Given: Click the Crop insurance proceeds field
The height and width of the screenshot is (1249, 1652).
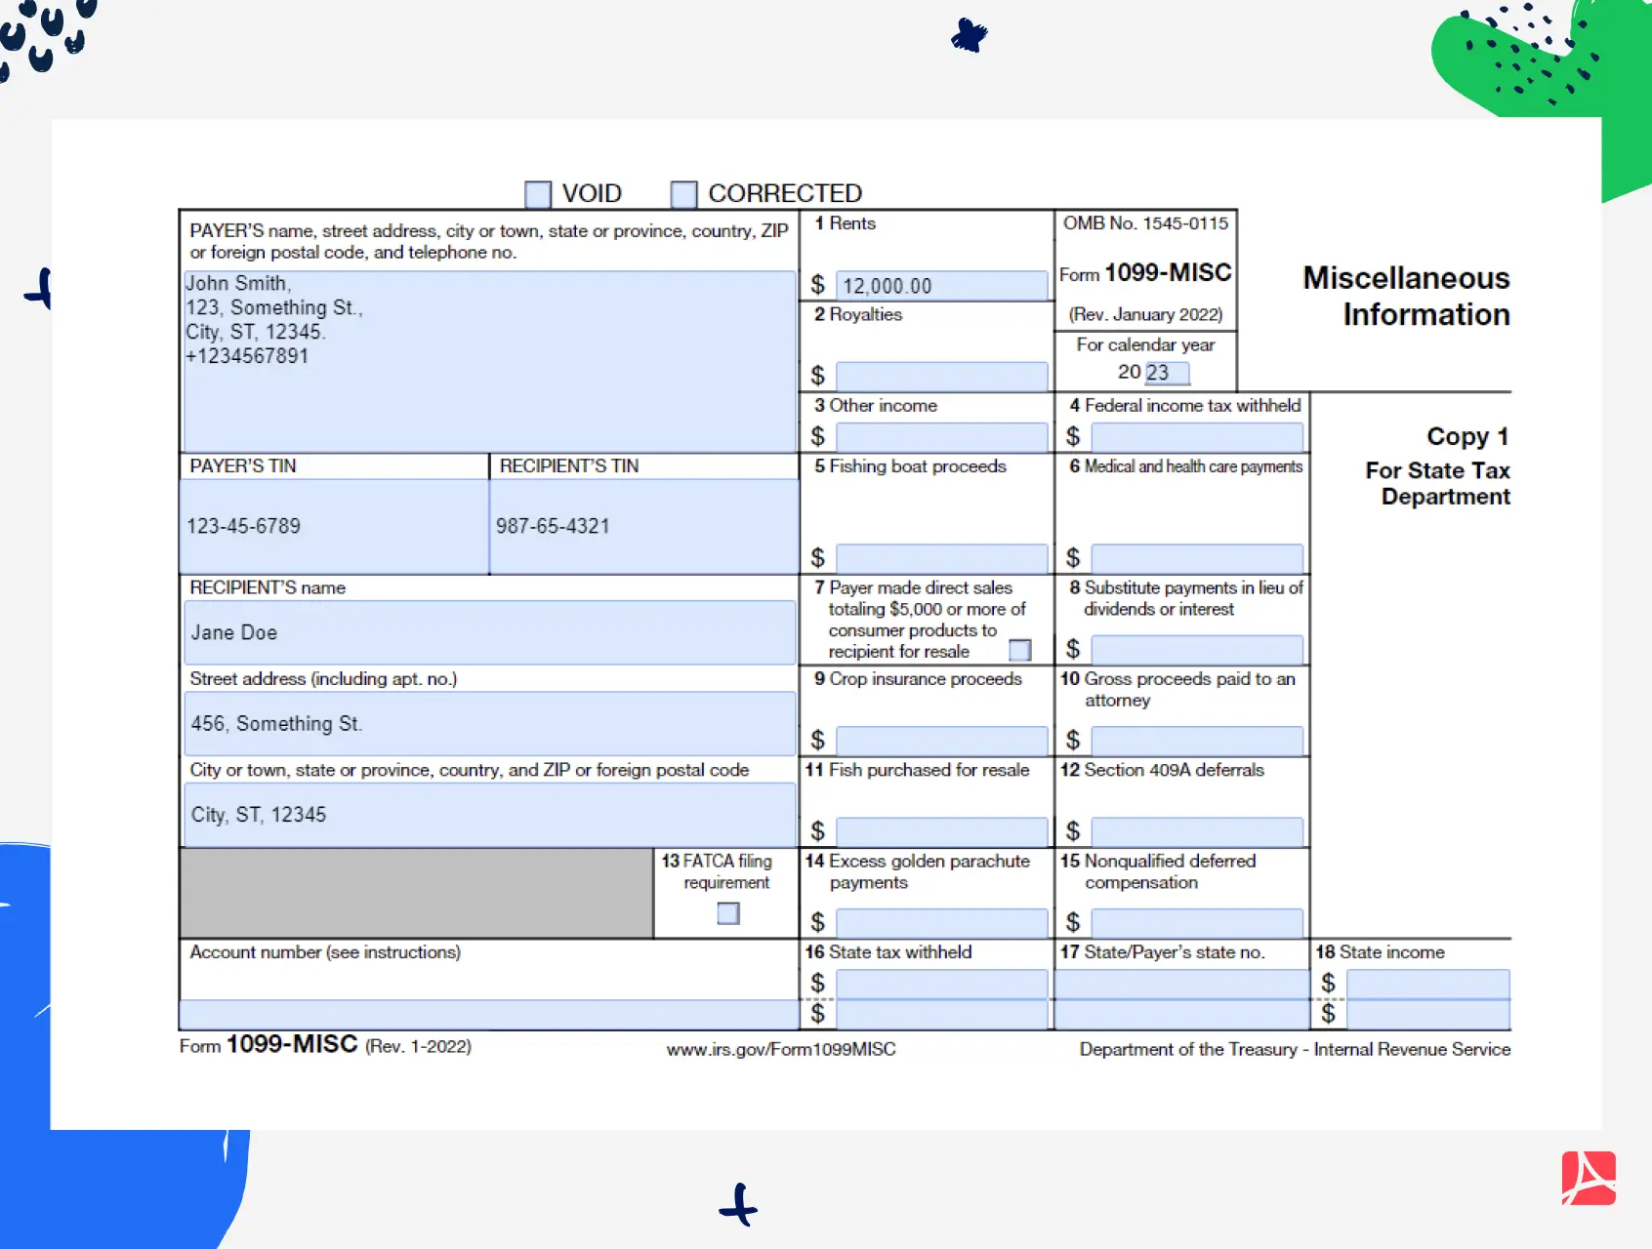Looking at the screenshot, I should pos(942,741).
